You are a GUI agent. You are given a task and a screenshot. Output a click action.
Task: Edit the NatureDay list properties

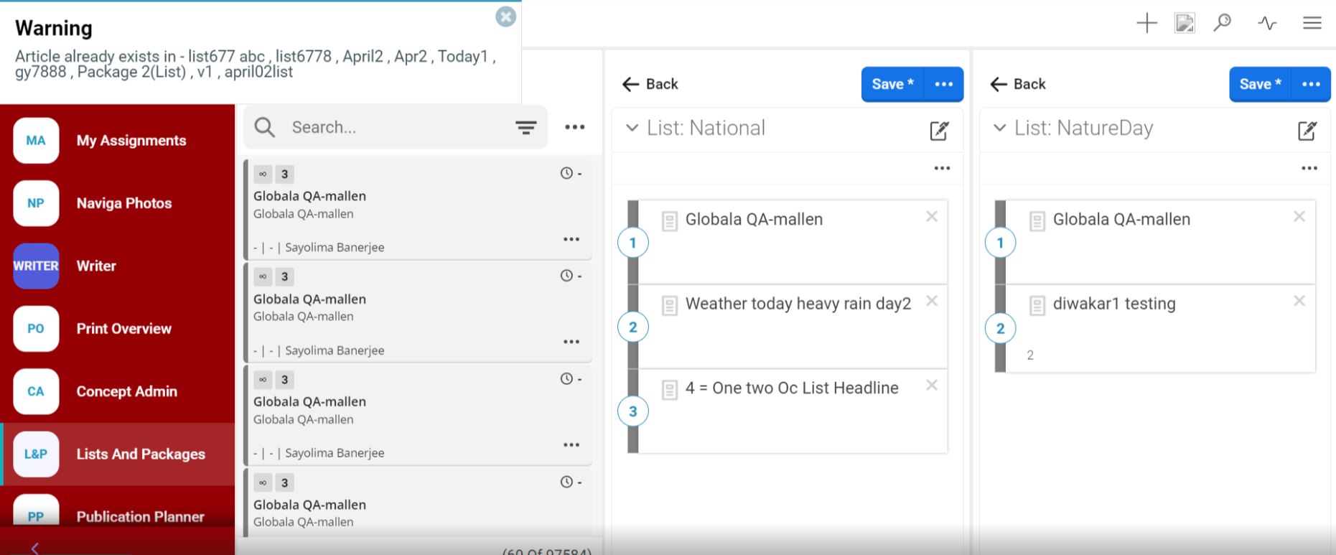(x=1307, y=131)
